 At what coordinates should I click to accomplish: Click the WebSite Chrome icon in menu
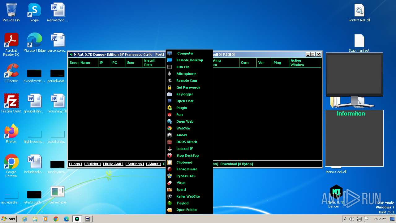170,128
